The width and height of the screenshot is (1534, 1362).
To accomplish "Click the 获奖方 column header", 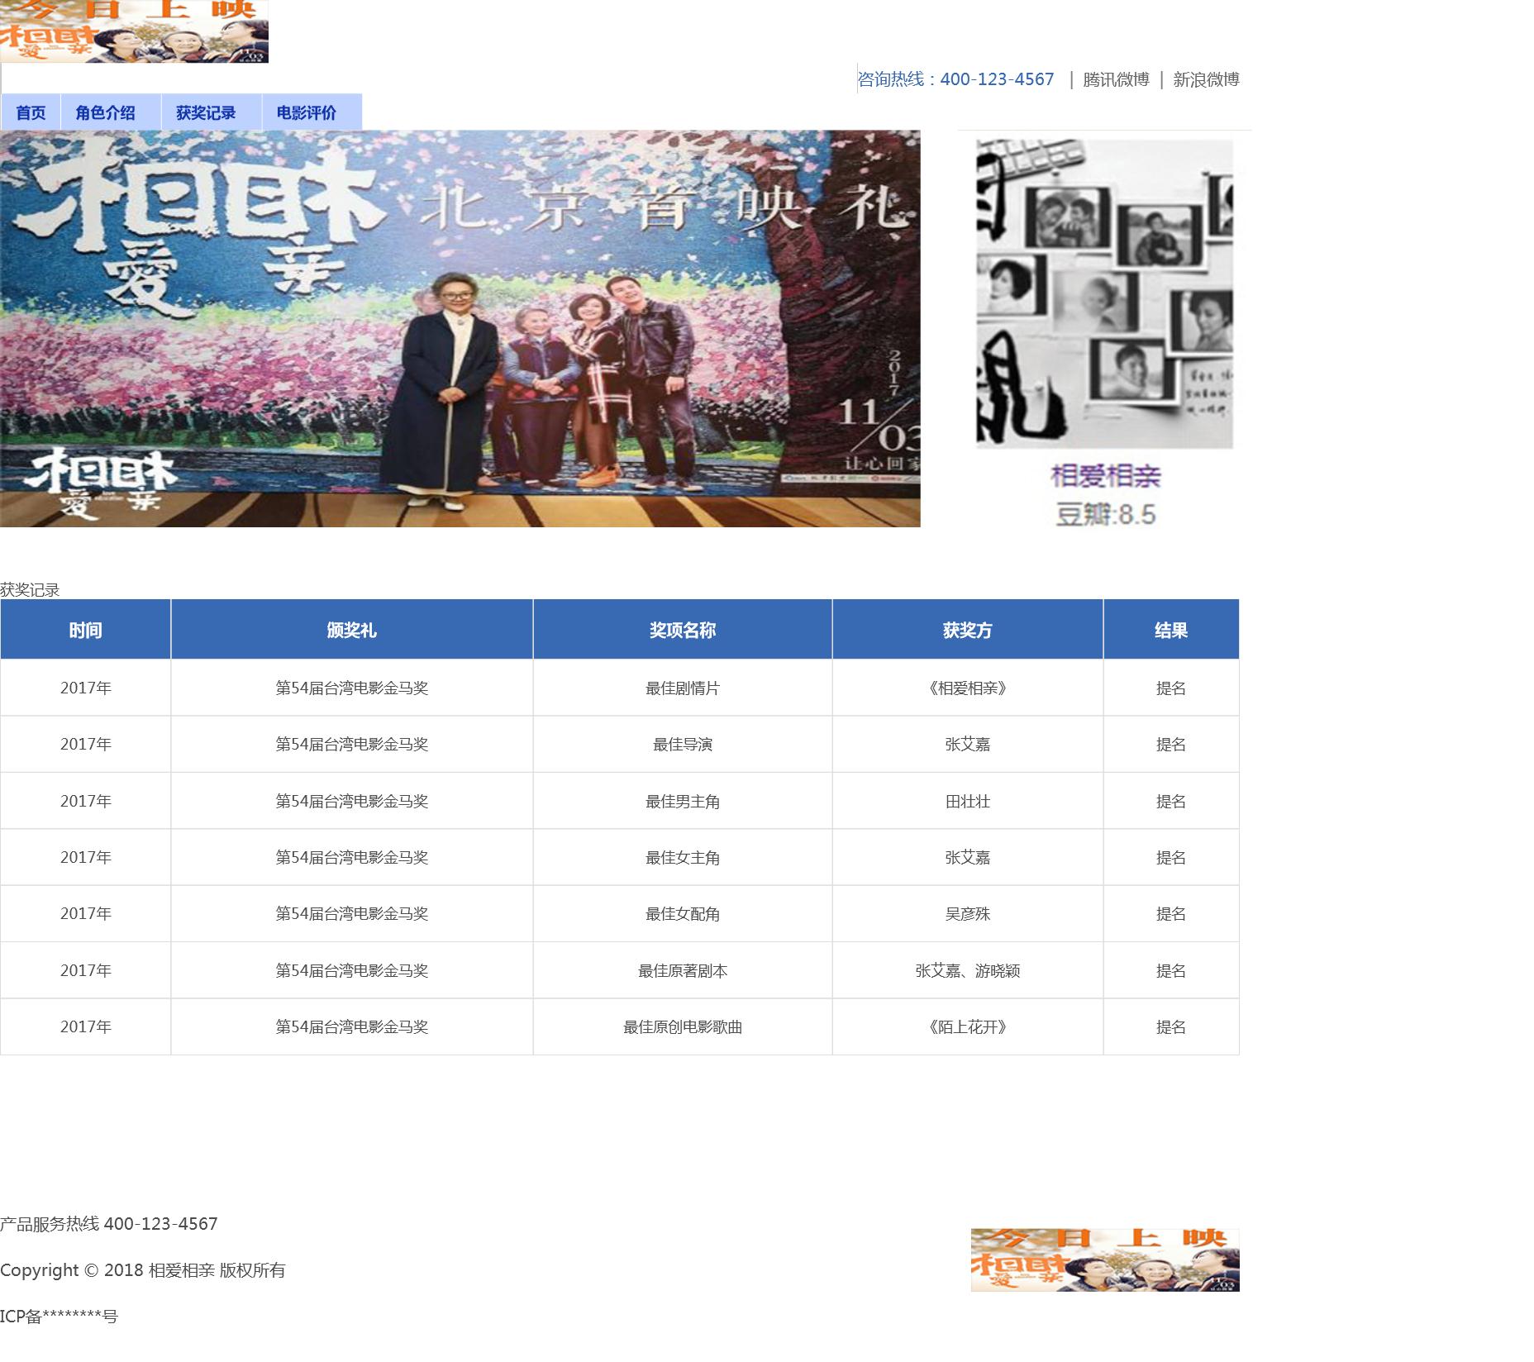I will click(x=967, y=631).
